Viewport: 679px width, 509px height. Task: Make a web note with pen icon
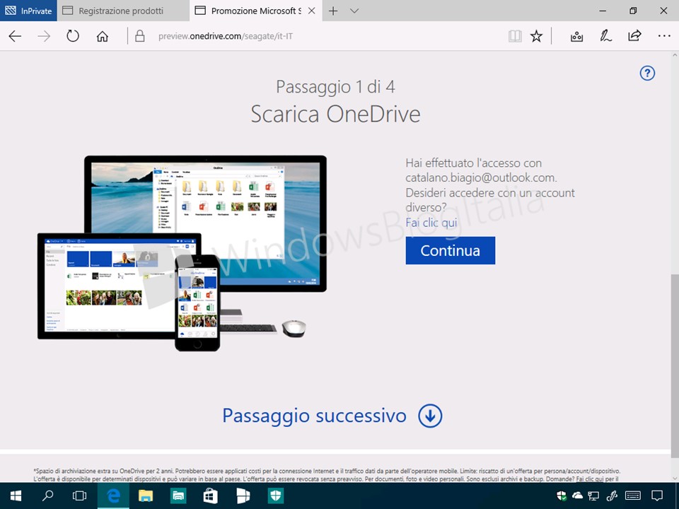605,36
